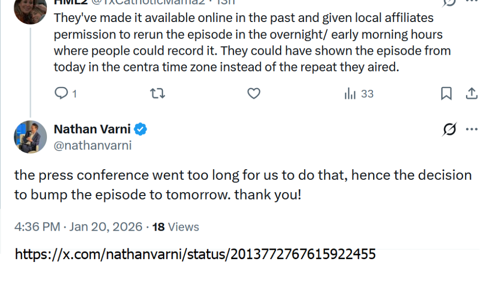Bookmark HML2's tweet

pos(446,93)
